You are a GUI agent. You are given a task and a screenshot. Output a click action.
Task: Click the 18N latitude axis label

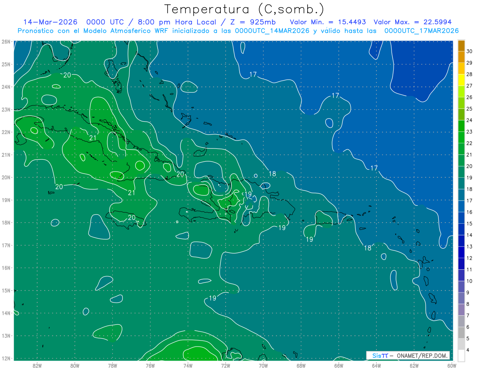pyautogui.click(x=6, y=223)
